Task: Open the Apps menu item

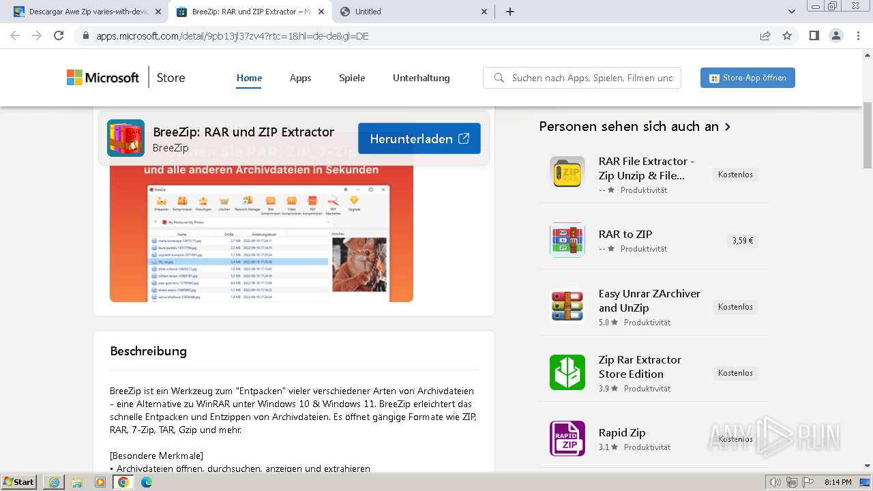Action: 300,78
